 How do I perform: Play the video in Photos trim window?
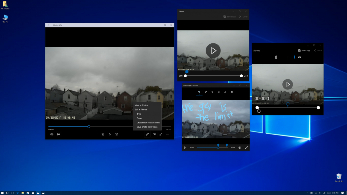[x=213, y=51]
